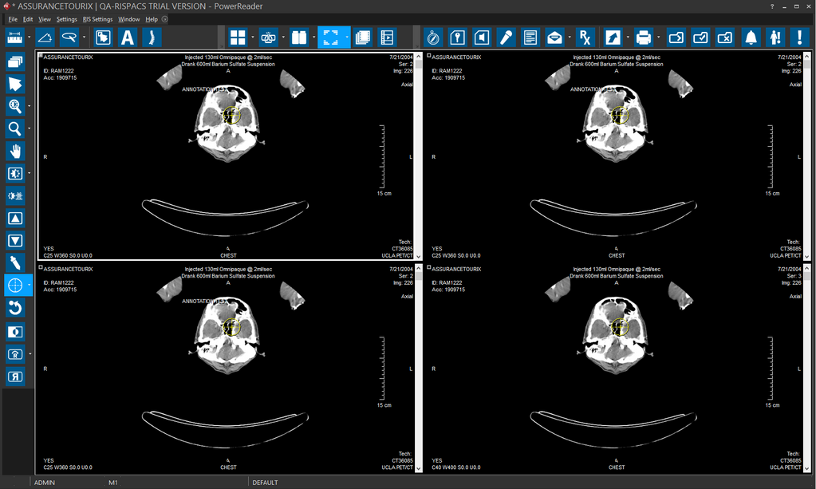The height and width of the screenshot is (489, 816).
Task: Select the spine labeling tool
Action: coord(152,37)
